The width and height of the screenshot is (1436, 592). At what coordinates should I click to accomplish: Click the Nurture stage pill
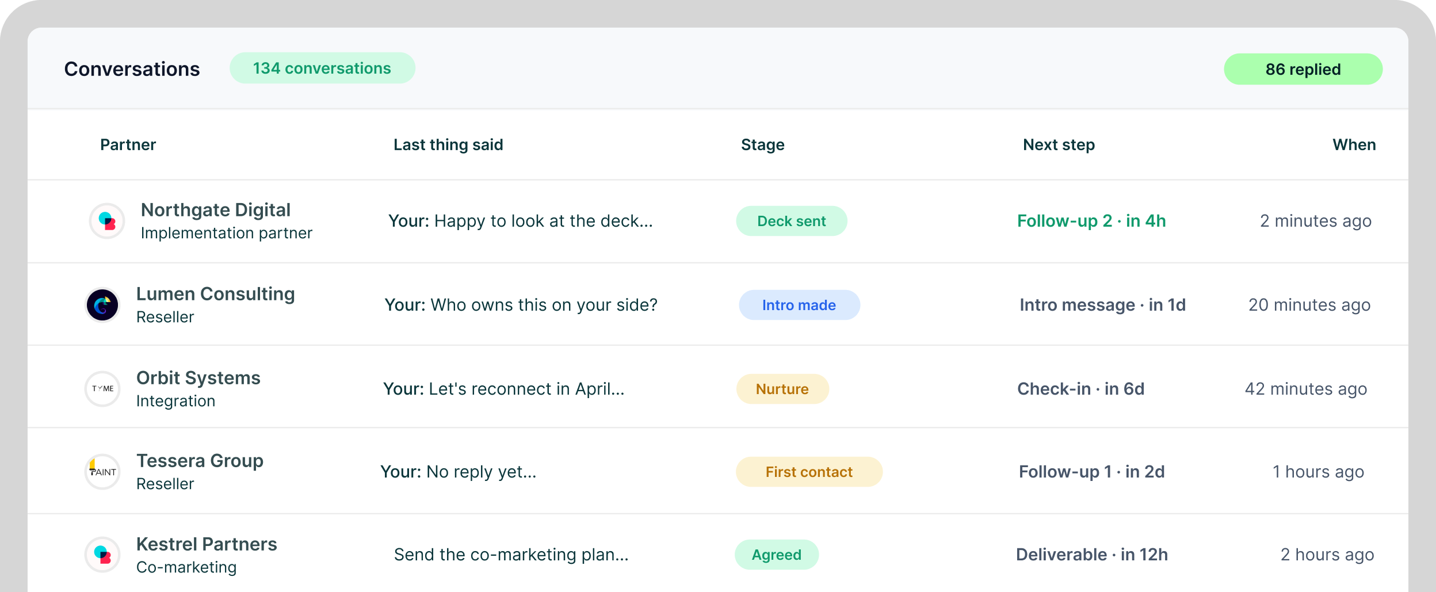[782, 389]
